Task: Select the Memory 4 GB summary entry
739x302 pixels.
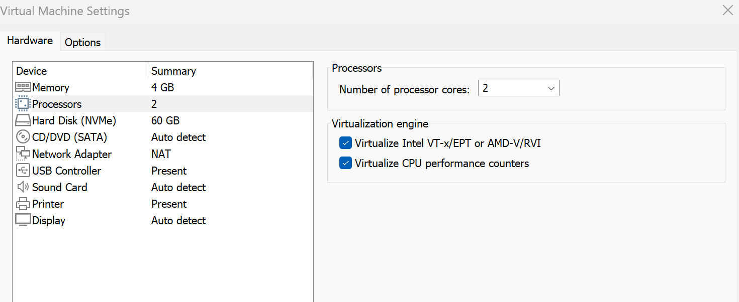Action: coord(162,87)
